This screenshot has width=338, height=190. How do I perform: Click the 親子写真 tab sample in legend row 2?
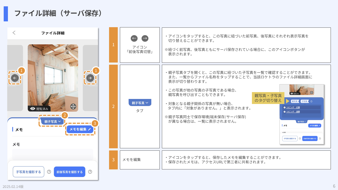click(140, 103)
